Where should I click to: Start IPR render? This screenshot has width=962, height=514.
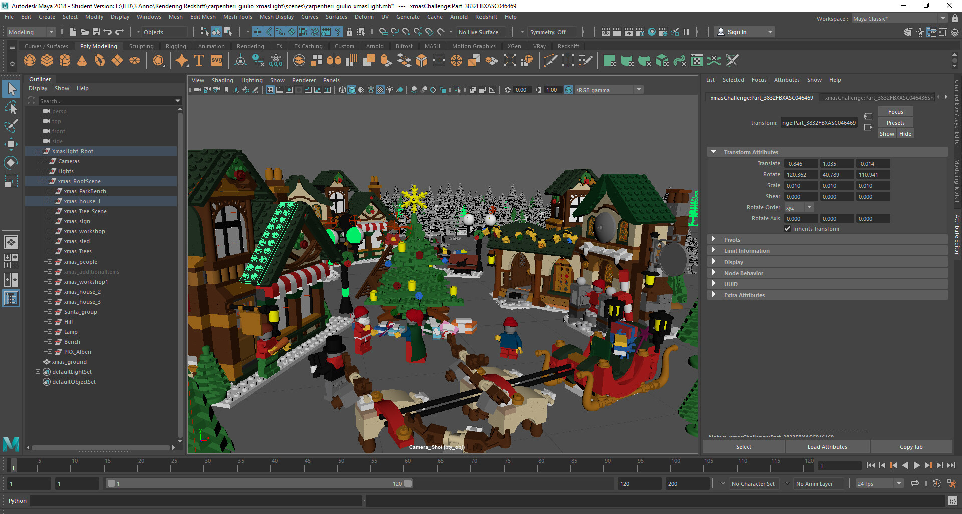[629, 32]
